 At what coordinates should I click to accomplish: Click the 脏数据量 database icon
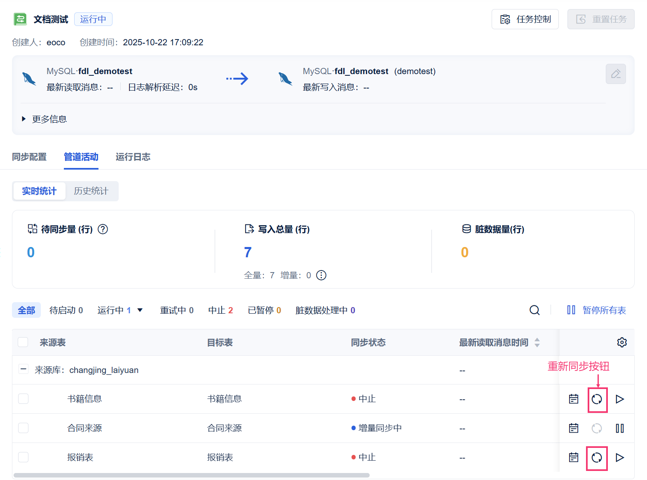tap(466, 229)
